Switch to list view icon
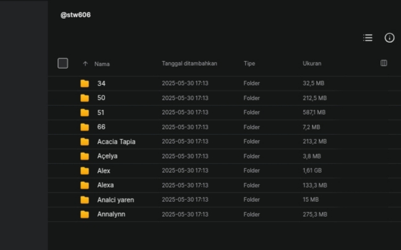Image resolution: width=401 pixels, height=250 pixels. (368, 38)
